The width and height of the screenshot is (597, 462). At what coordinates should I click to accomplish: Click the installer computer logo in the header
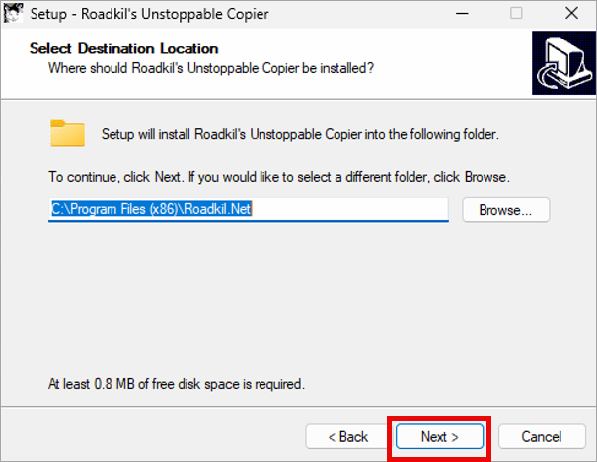coord(560,63)
